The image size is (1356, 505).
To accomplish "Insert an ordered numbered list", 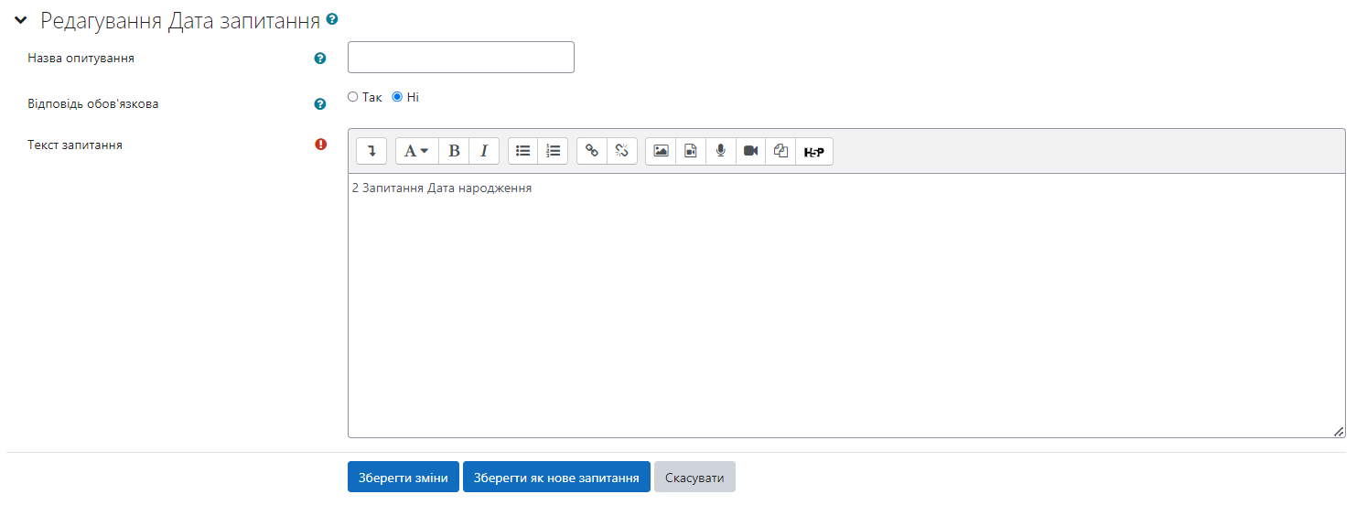I will [553, 151].
